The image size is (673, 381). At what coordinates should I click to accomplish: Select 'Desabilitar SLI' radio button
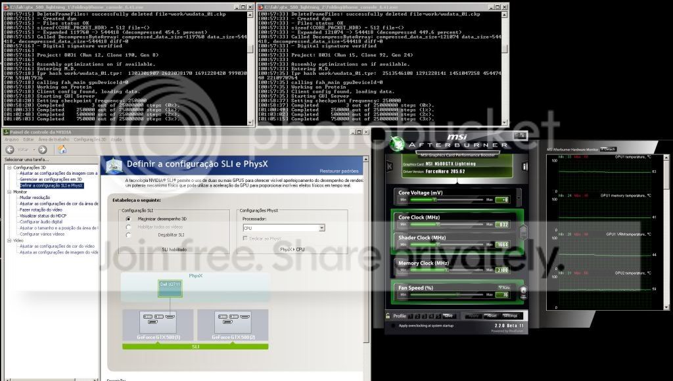pyautogui.click(x=128, y=234)
